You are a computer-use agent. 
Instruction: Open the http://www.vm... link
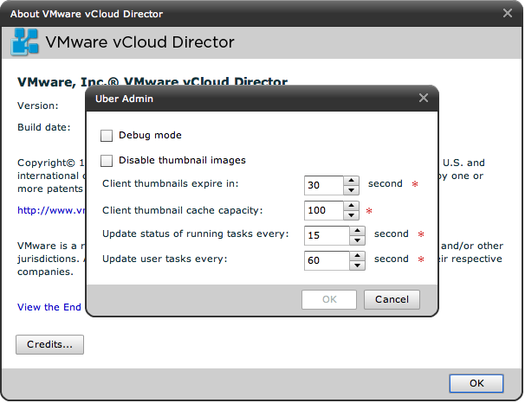51,210
